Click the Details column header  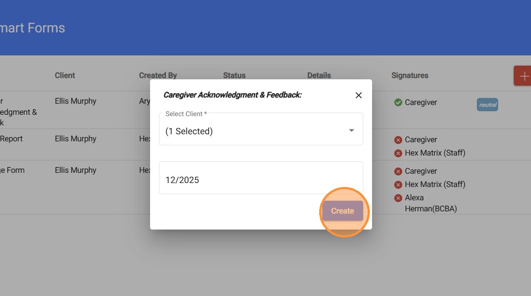[319, 75]
